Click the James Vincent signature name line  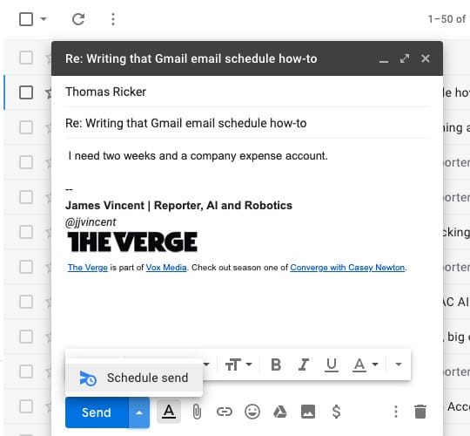(x=178, y=206)
